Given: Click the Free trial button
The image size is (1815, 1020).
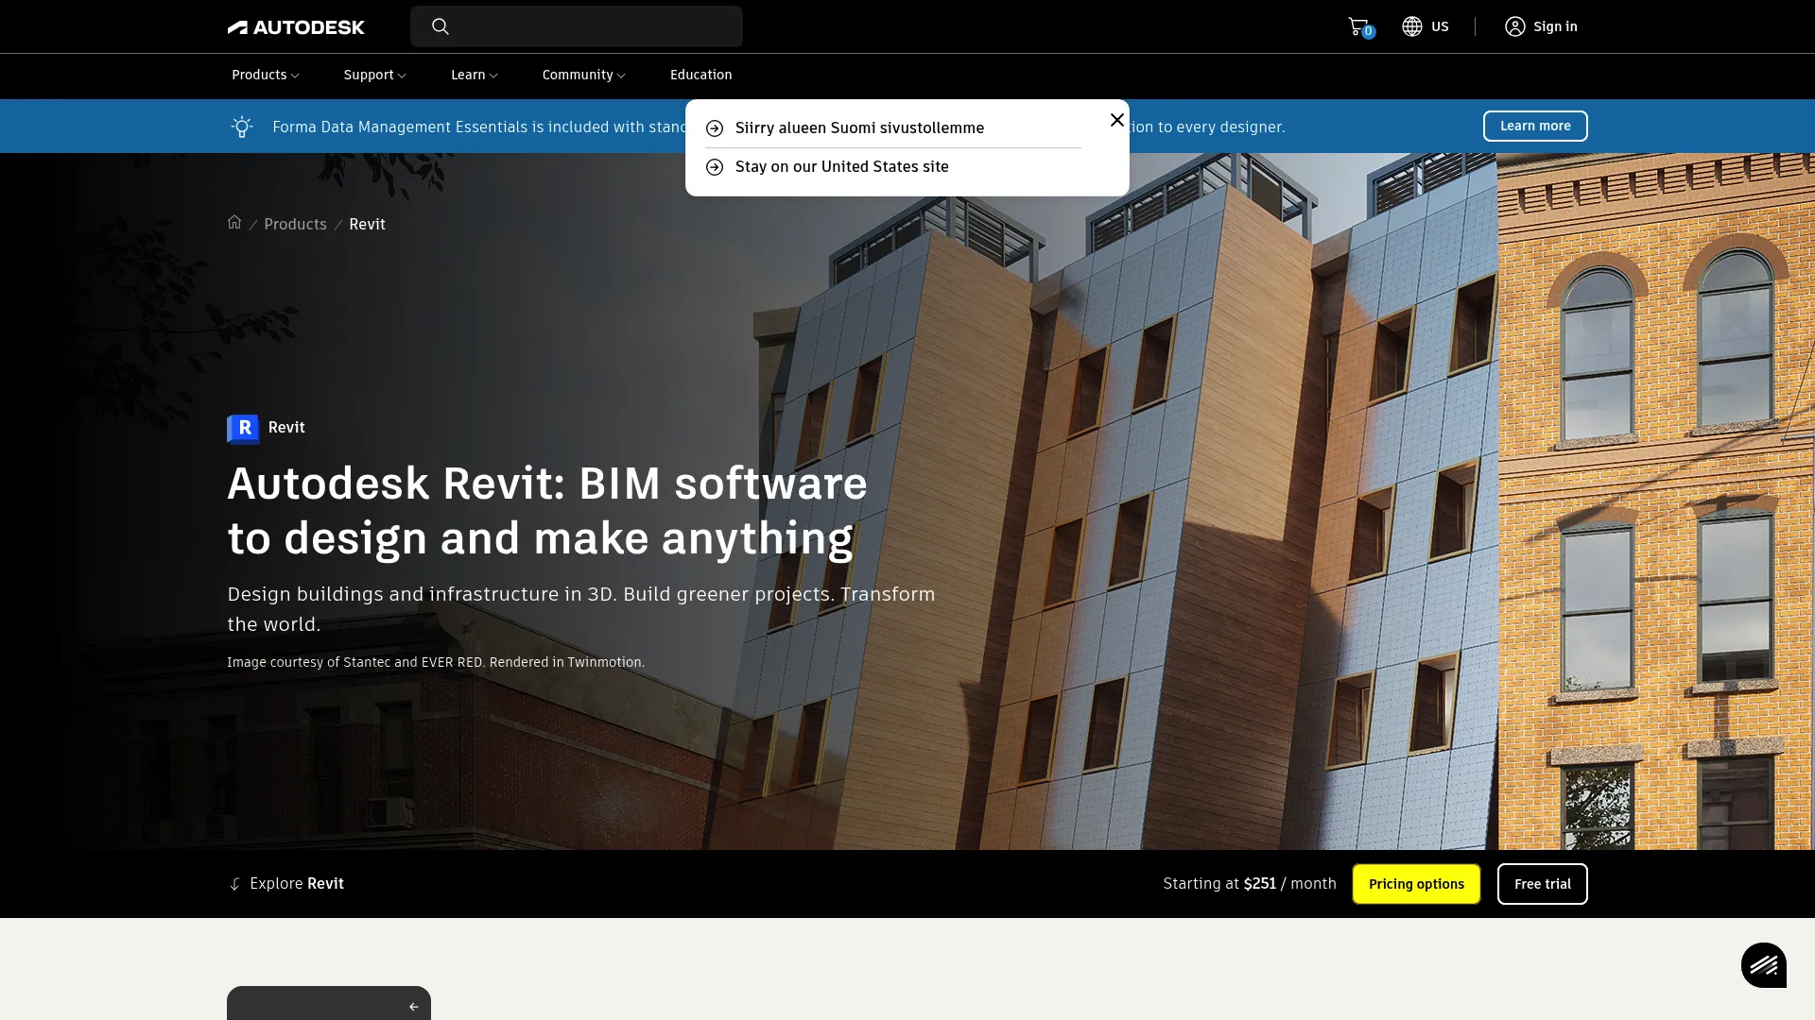Looking at the screenshot, I should click(1542, 884).
